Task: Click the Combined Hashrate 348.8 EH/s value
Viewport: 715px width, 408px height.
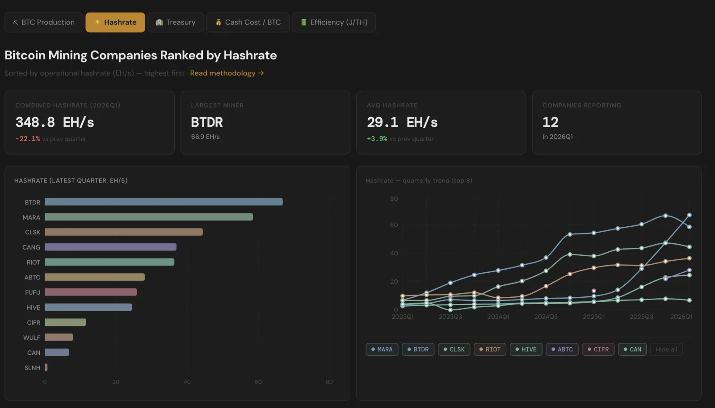Action: coord(55,122)
